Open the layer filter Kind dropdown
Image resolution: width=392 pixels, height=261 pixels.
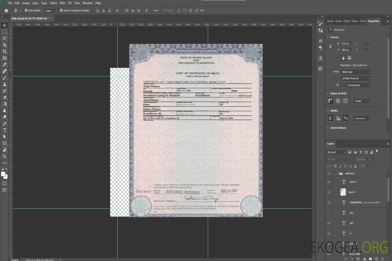pyautogui.click(x=336, y=152)
